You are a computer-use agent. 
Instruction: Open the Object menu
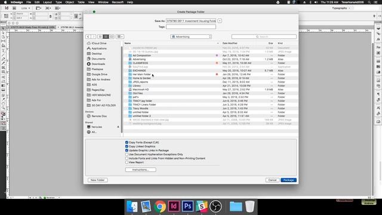(x=69, y=2)
